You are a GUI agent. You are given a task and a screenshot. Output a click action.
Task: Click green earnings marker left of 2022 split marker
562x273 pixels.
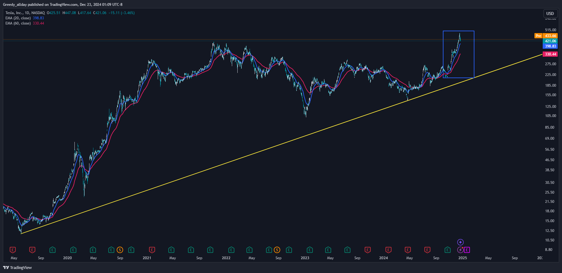click(269, 250)
